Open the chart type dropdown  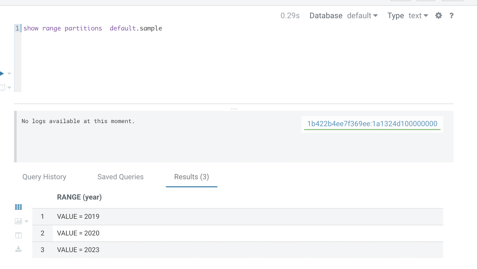coord(26,221)
